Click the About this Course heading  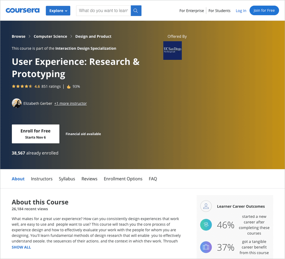point(40,202)
